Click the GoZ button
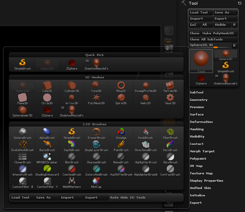The height and width of the screenshot is (212, 245). point(195,25)
